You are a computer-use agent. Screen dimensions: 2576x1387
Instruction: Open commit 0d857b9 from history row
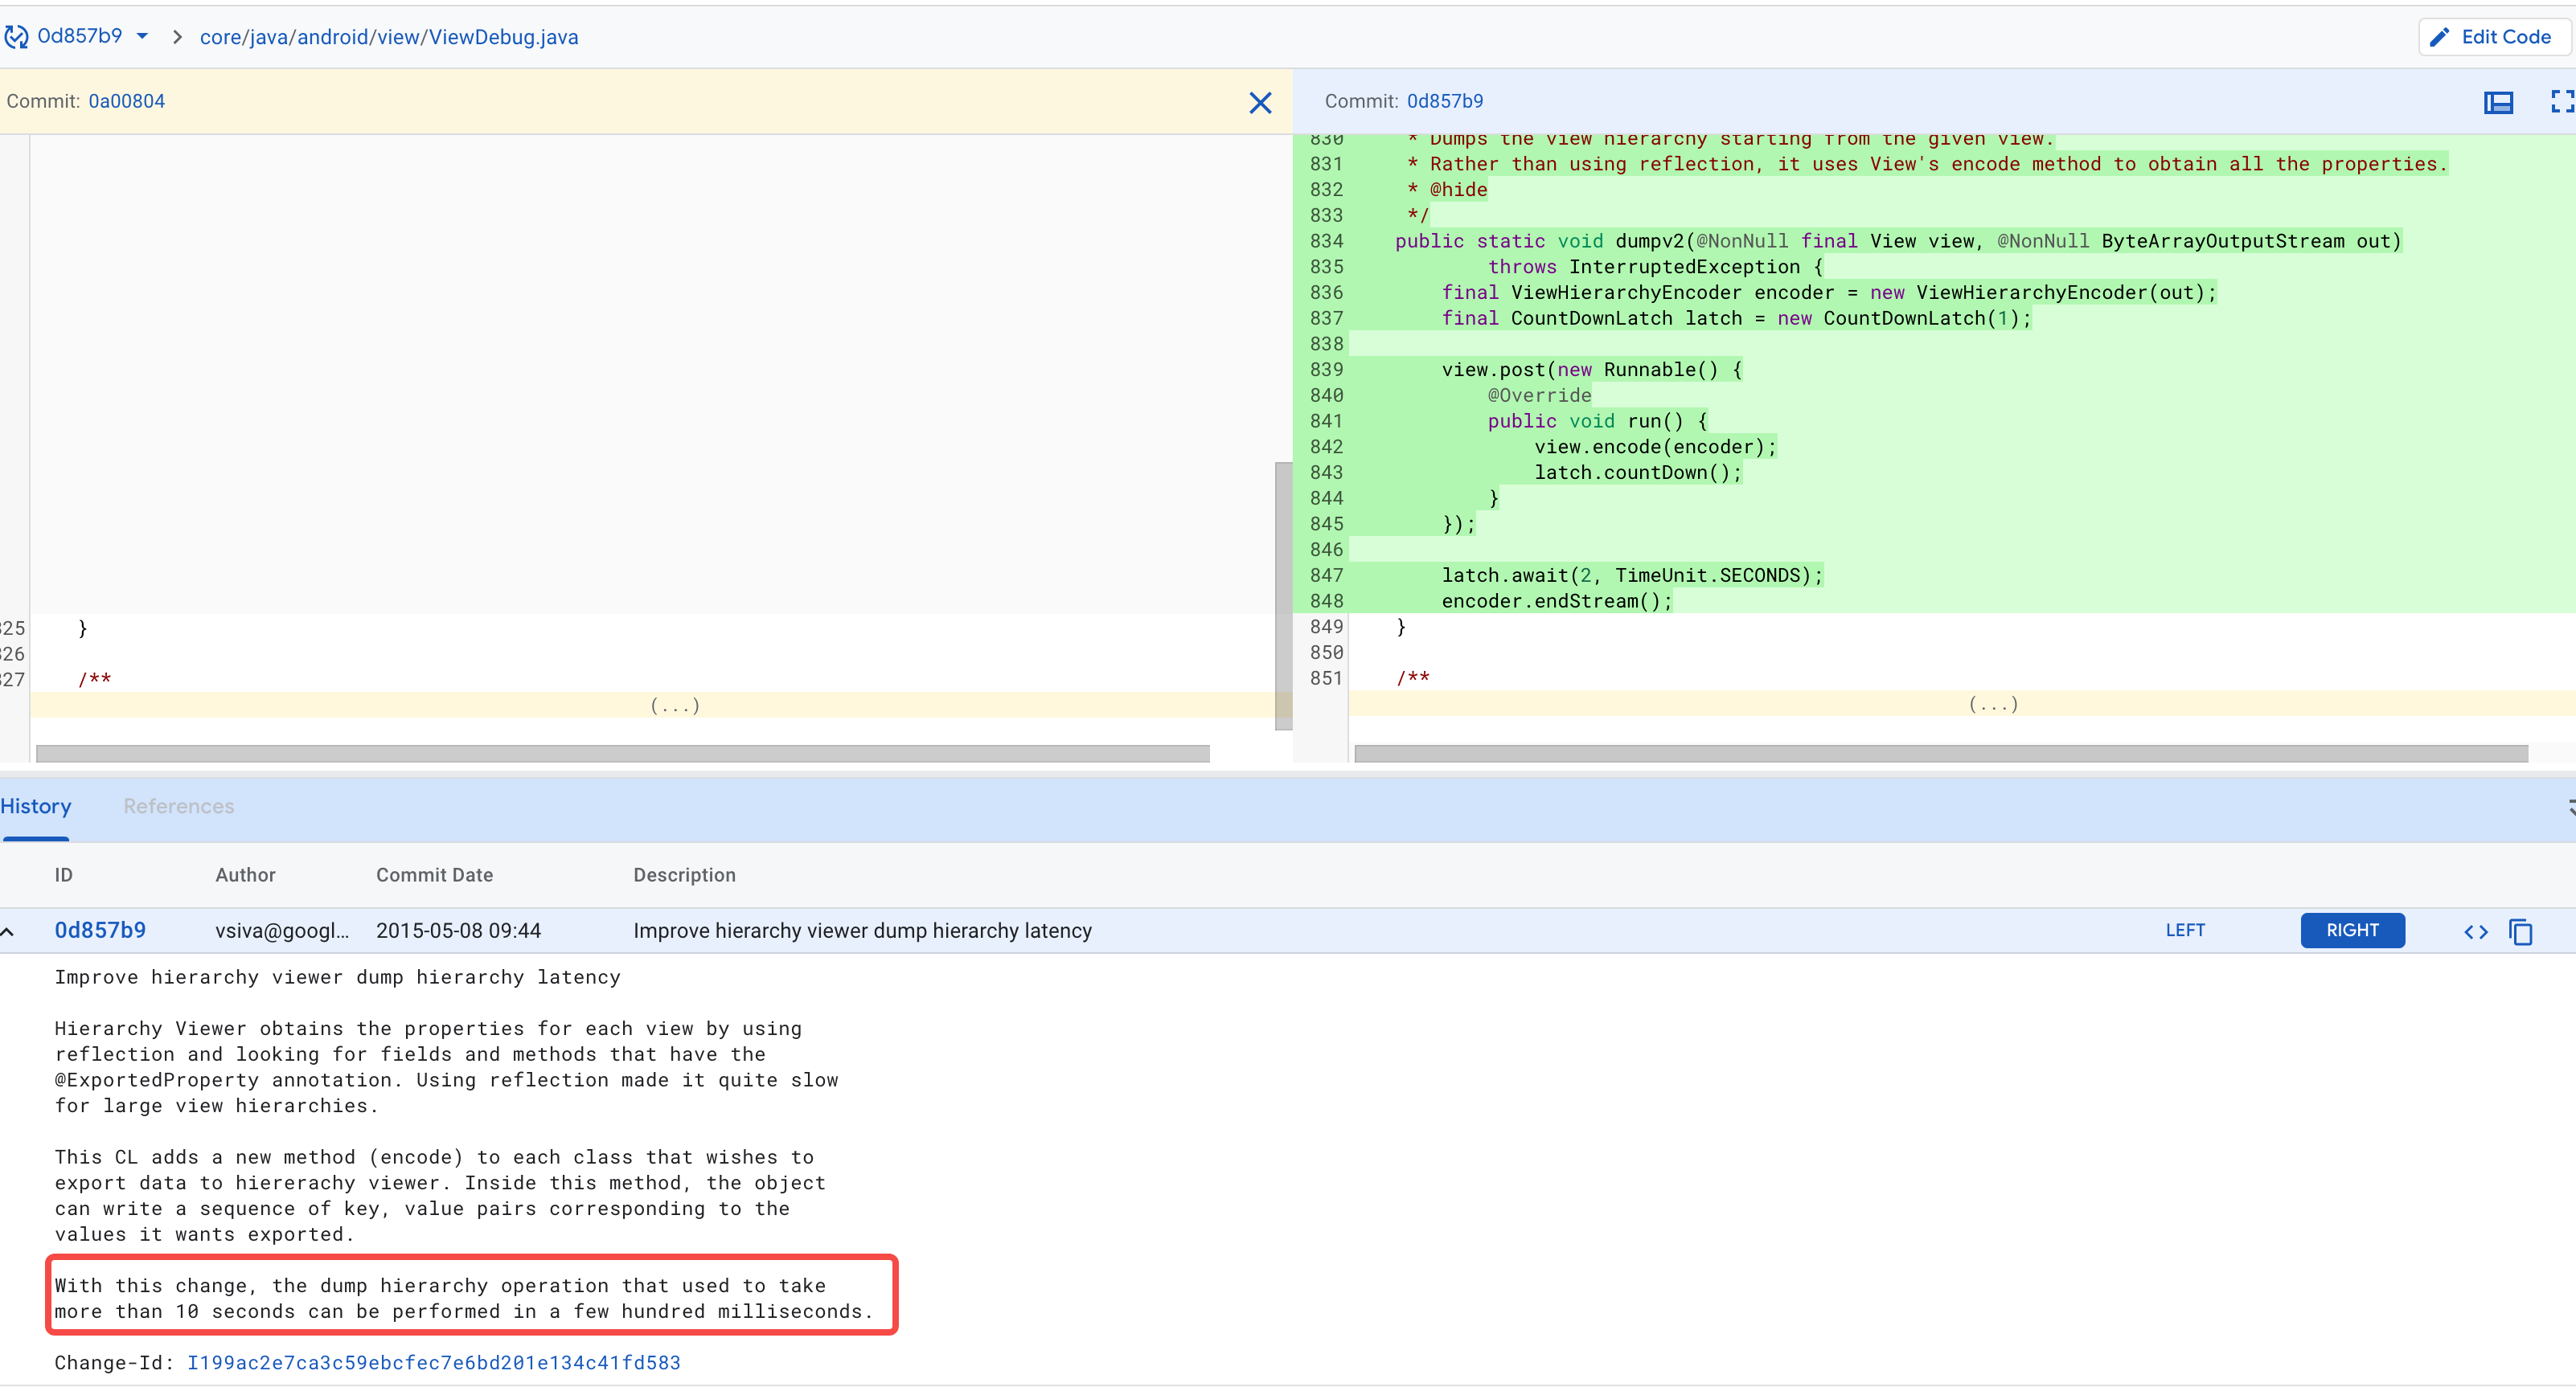pos(100,931)
